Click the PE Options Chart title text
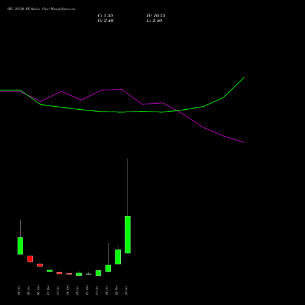Screen dimensions: 305x305 [x=41, y=9]
